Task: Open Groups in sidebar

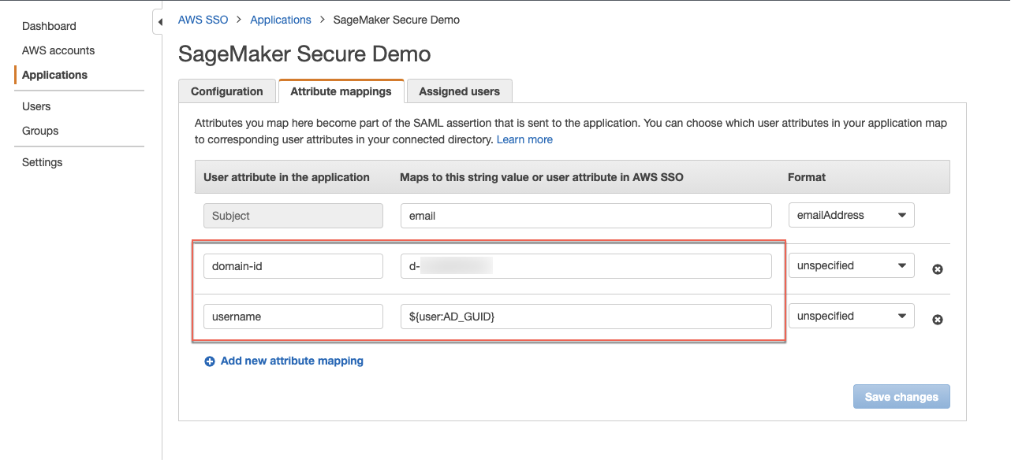Action: [x=40, y=131]
